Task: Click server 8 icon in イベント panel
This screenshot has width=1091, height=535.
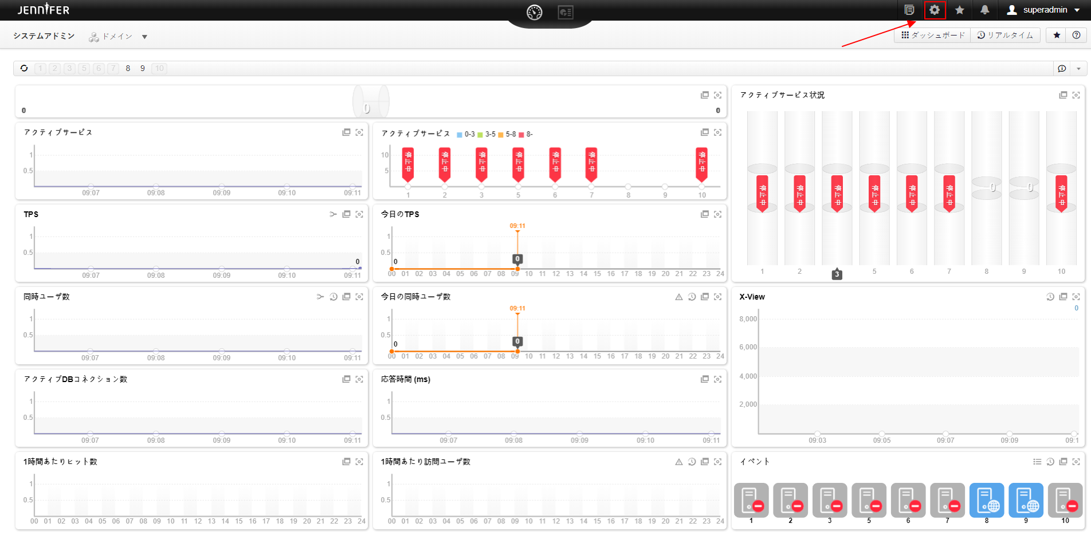Action: (x=986, y=500)
